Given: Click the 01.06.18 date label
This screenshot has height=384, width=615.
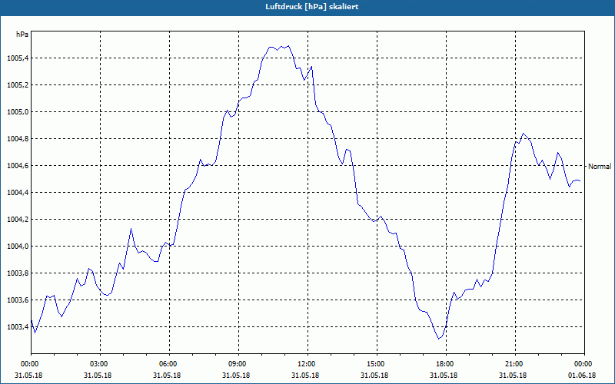Looking at the screenshot, I should pyautogui.click(x=582, y=376).
